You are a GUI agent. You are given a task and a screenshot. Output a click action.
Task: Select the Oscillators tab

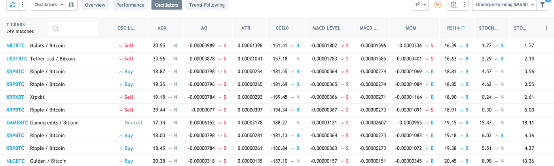[167, 5]
